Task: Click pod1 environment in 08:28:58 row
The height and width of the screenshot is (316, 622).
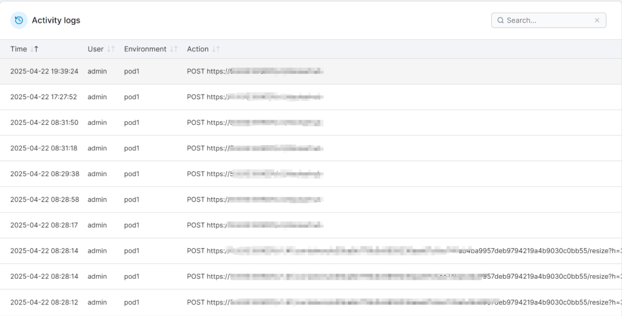Action: click(132, 200)
